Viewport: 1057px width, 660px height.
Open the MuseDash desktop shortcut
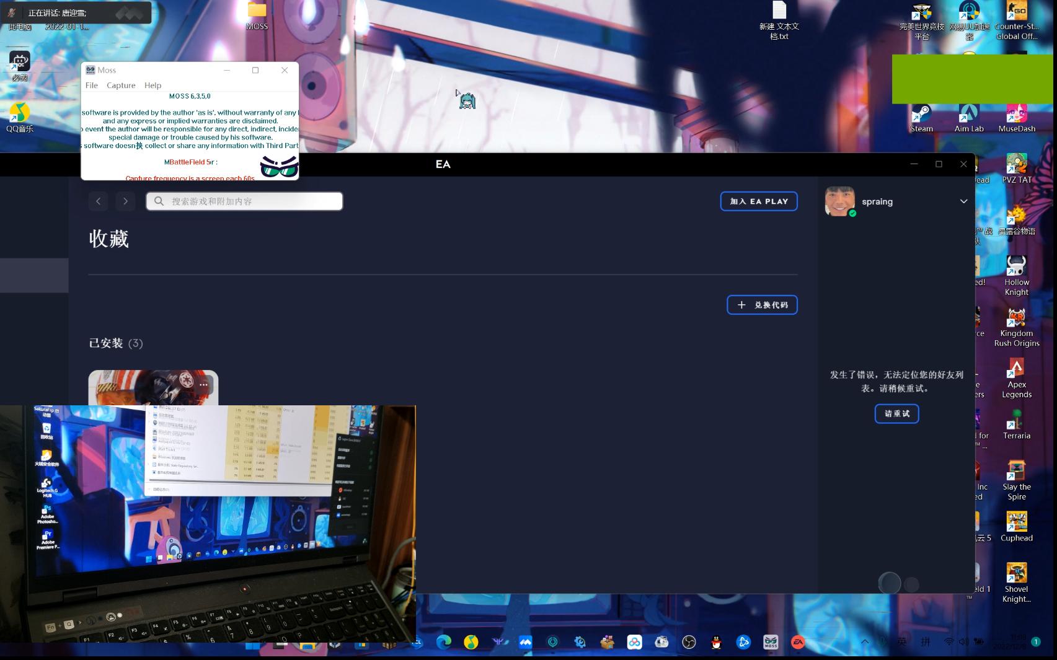pyautogui.click(x=1017, y=118)
